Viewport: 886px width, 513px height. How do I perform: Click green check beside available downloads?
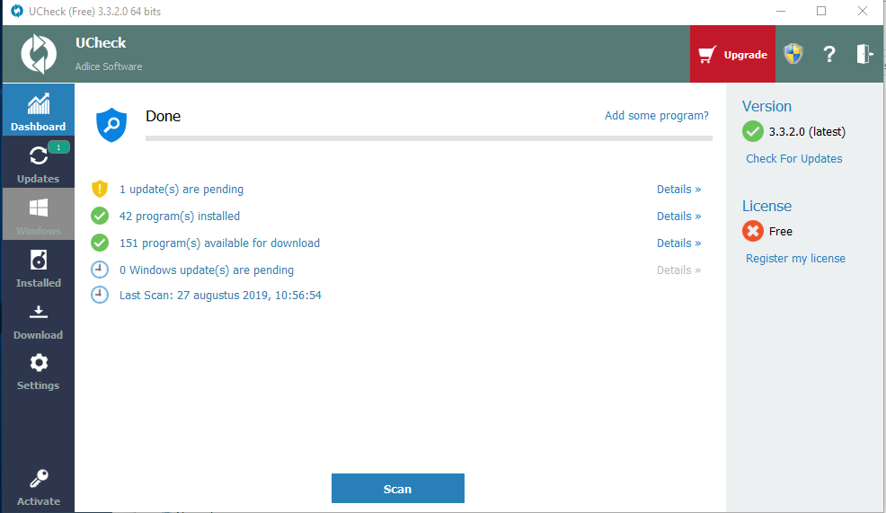click(100, 243)
